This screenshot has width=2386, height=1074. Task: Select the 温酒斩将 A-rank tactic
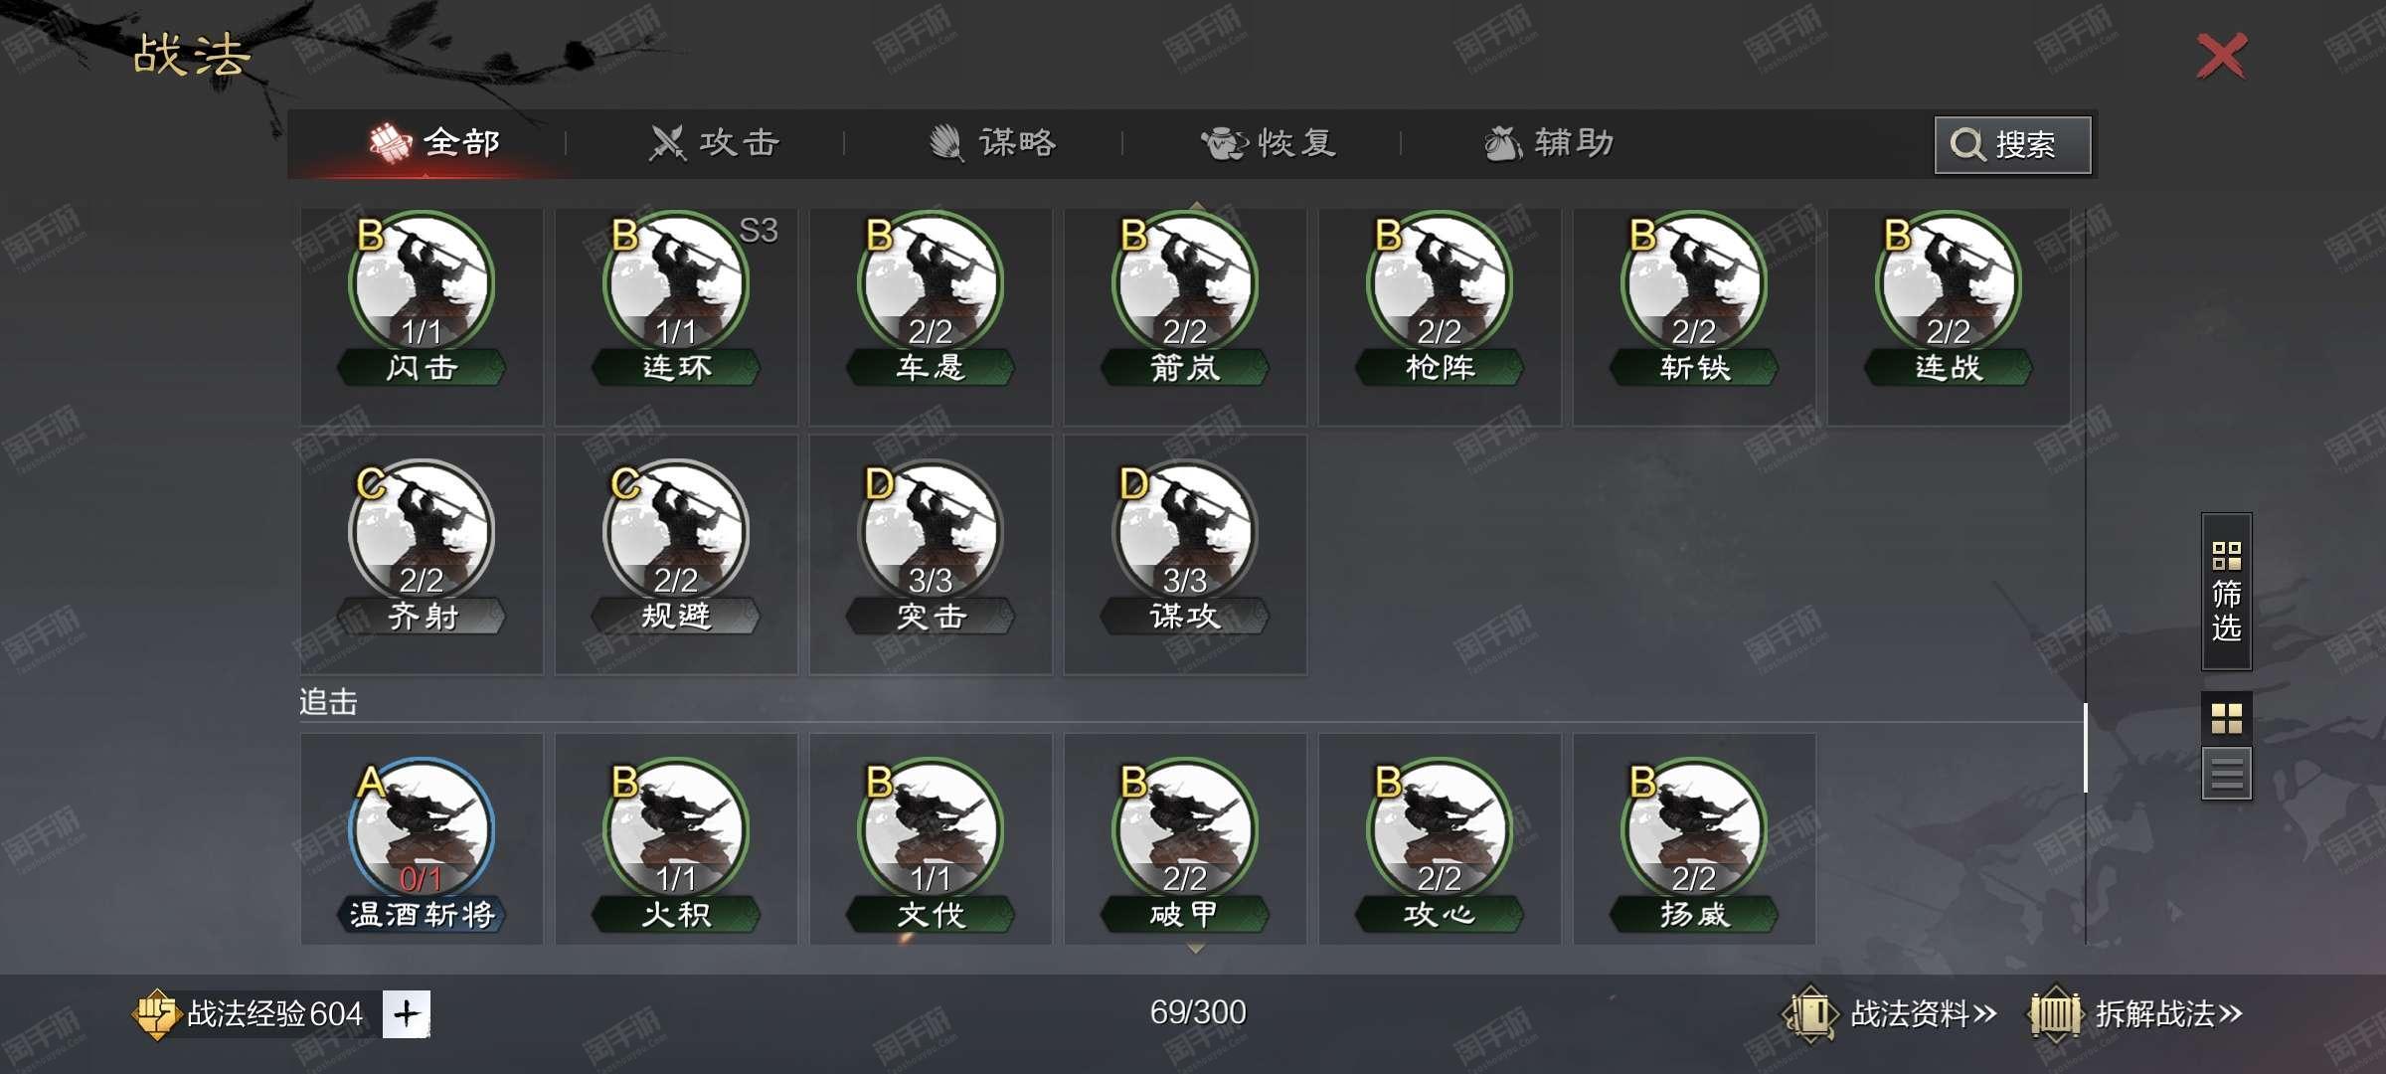click(x=422, y=846)
